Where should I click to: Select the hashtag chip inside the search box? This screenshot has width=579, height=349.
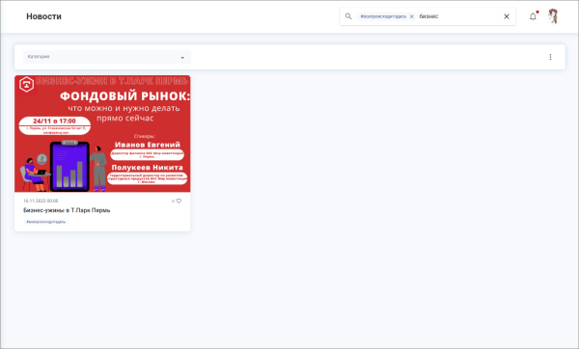[x=383, y=16]
